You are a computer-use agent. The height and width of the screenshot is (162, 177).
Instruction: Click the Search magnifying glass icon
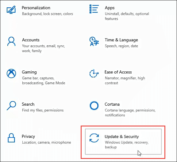pyautogui.click(x=11, y=106)
